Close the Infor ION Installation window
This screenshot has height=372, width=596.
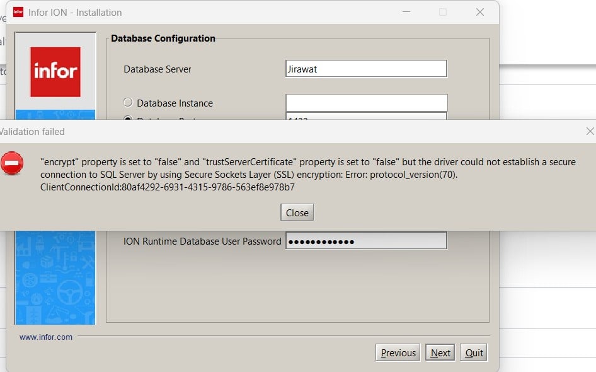pos(479,12)
